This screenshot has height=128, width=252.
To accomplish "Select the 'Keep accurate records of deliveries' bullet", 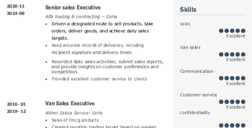I will coord(97,49).
